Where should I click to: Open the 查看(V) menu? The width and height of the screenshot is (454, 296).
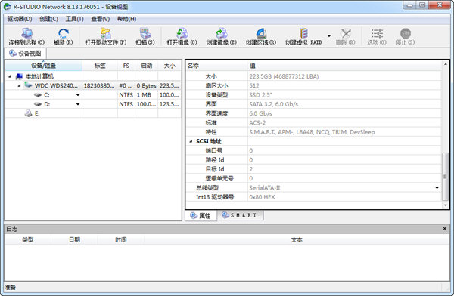click(x=101, y=19)
